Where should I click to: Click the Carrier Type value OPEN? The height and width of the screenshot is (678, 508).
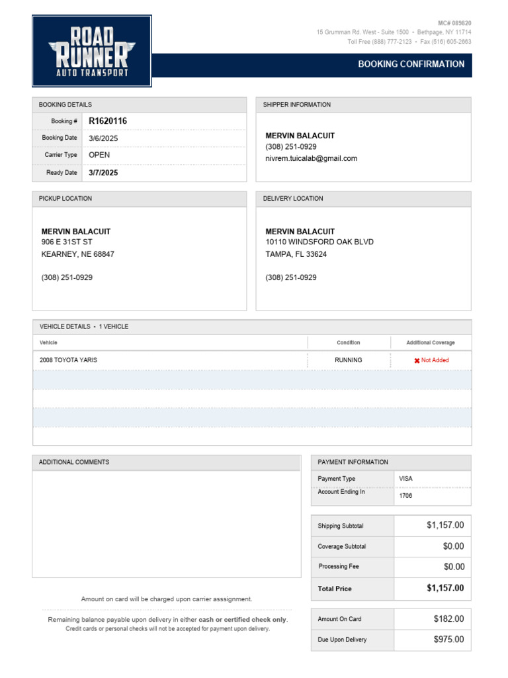[99, 155]
